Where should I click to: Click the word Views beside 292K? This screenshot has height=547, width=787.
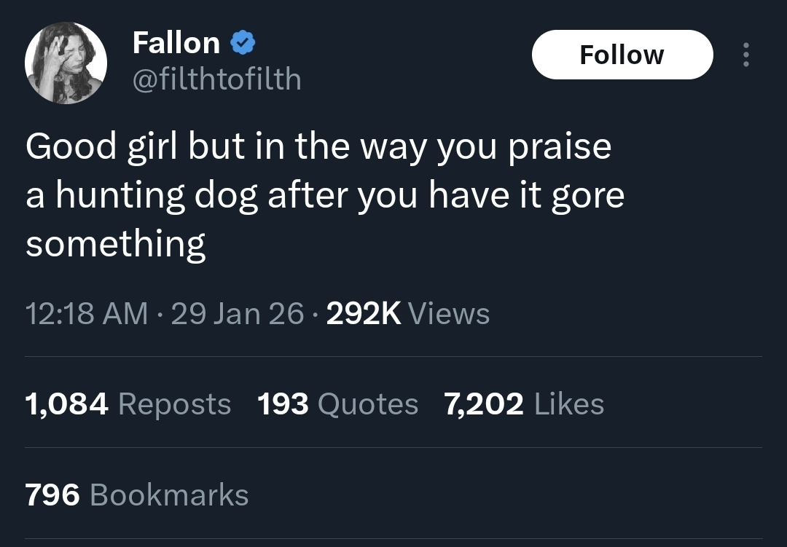pyautogui.click(x=449, y=313)
